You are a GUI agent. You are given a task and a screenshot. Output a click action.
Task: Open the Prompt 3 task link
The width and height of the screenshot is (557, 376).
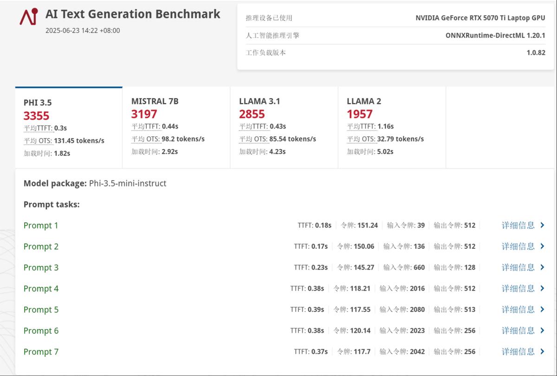point(41,268)
